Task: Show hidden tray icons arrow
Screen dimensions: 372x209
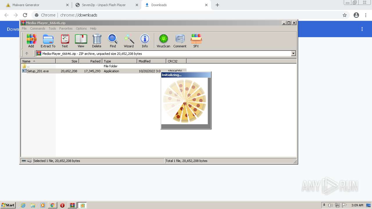Action: [x=324, y=205]
